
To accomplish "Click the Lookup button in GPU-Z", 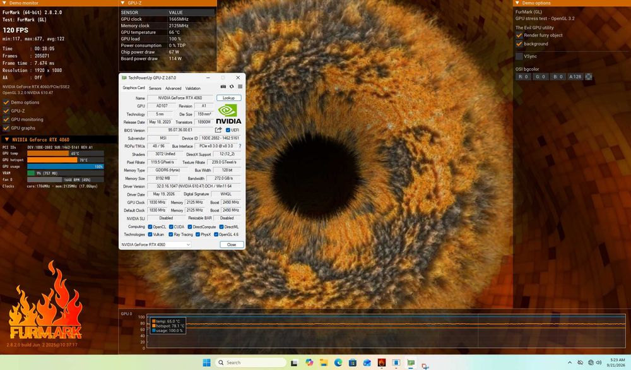I will click(x=228, y=98).
